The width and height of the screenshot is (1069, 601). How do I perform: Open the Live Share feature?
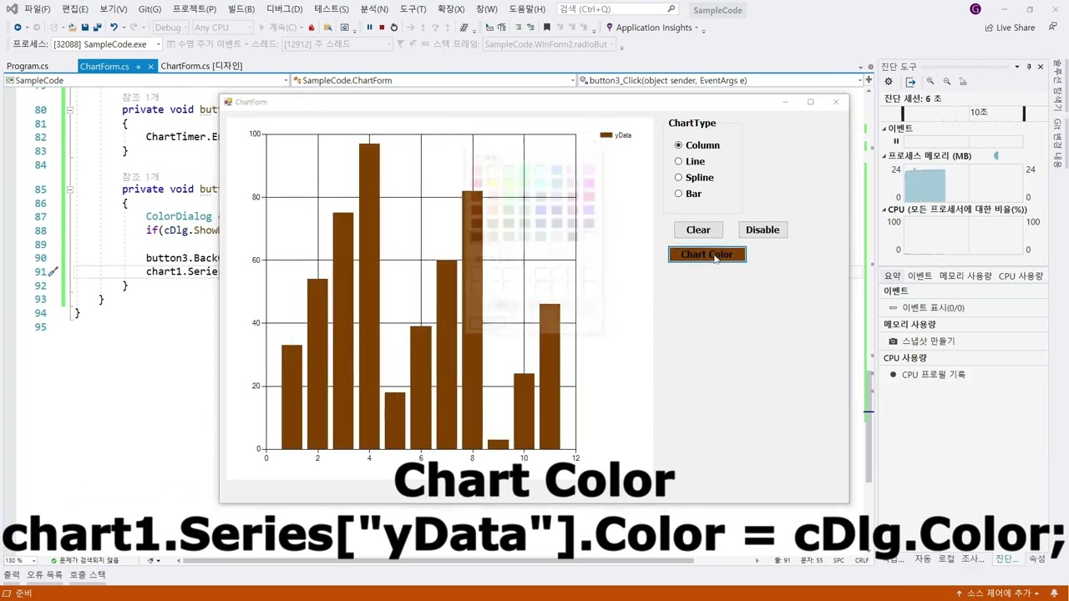[1009, 28]
